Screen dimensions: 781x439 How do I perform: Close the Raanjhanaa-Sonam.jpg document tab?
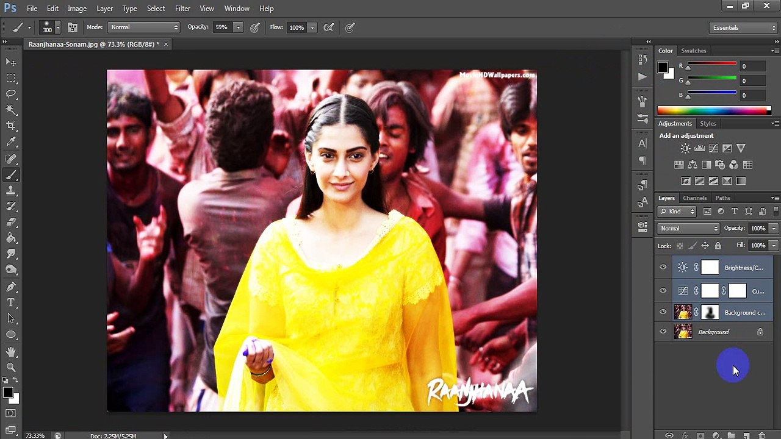click(165, 44)
